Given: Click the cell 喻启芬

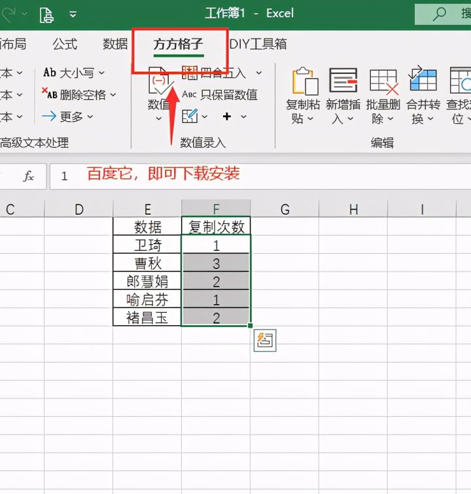Looking at the screenshot, I should pyautogui.click(x=147, y=299).
